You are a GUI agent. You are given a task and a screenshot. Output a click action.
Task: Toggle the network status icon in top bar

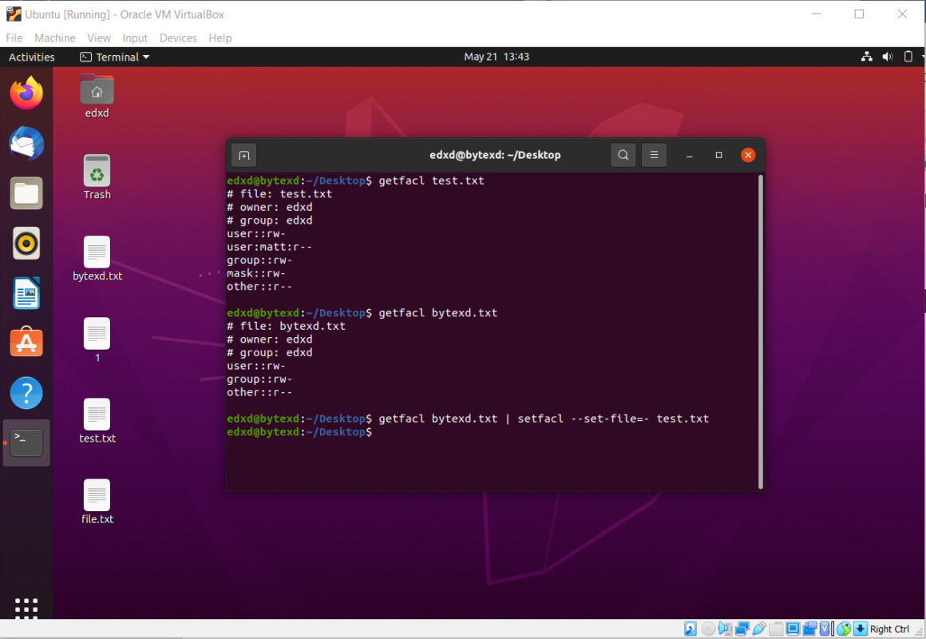tap(867, 57)
